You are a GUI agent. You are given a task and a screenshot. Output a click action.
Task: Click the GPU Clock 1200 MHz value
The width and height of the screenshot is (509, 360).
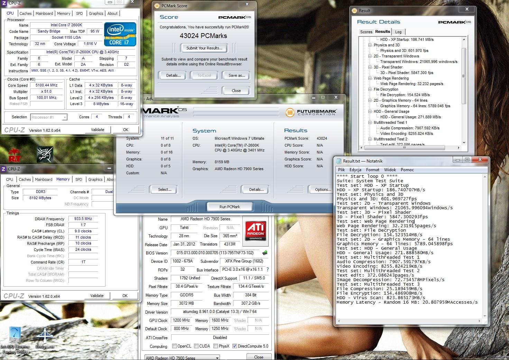pos(182,321)
